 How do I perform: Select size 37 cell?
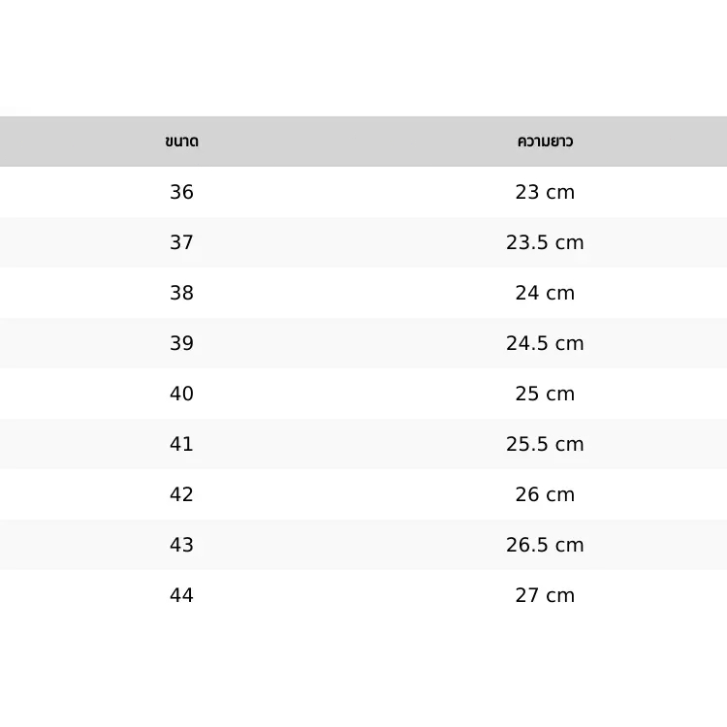coord(182,242)
